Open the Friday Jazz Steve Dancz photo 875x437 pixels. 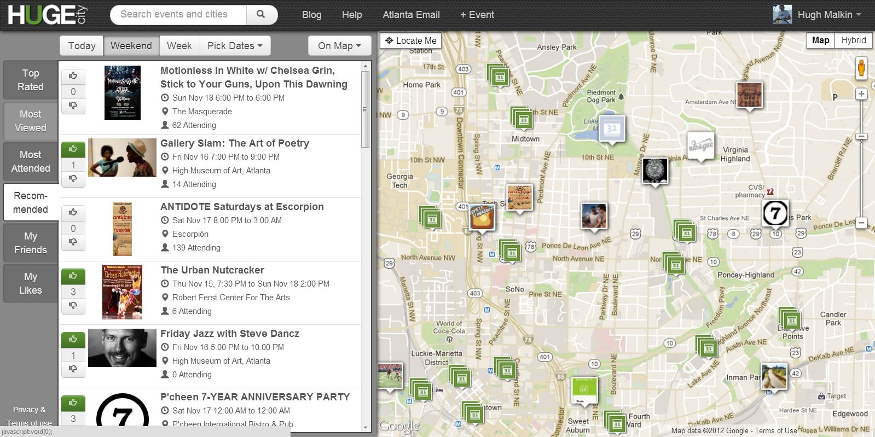[x=122, y=348]
